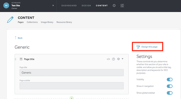Switch to the Collections tab
181x99 pixels.
click(32, 22)
